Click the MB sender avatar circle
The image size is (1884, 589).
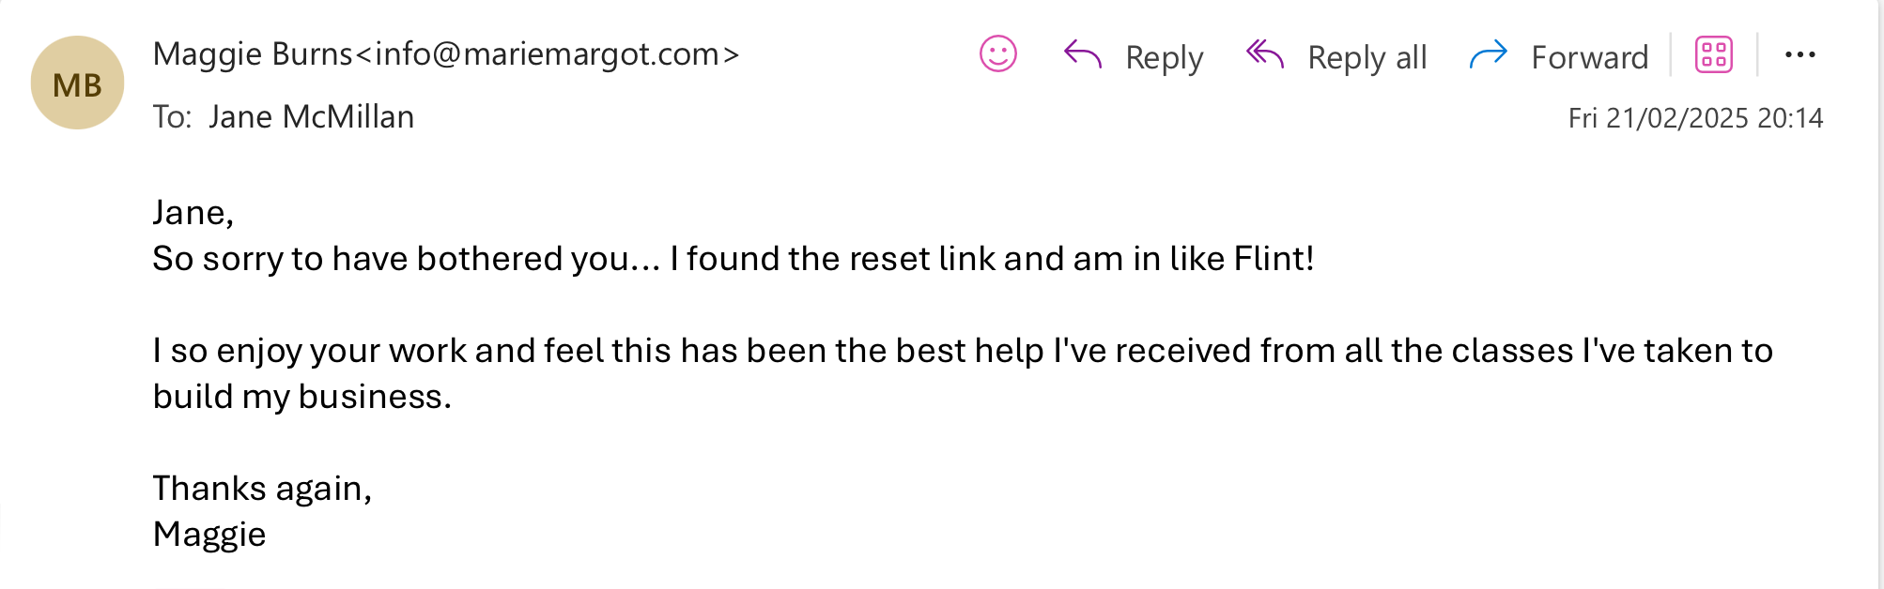click(77, 83)
